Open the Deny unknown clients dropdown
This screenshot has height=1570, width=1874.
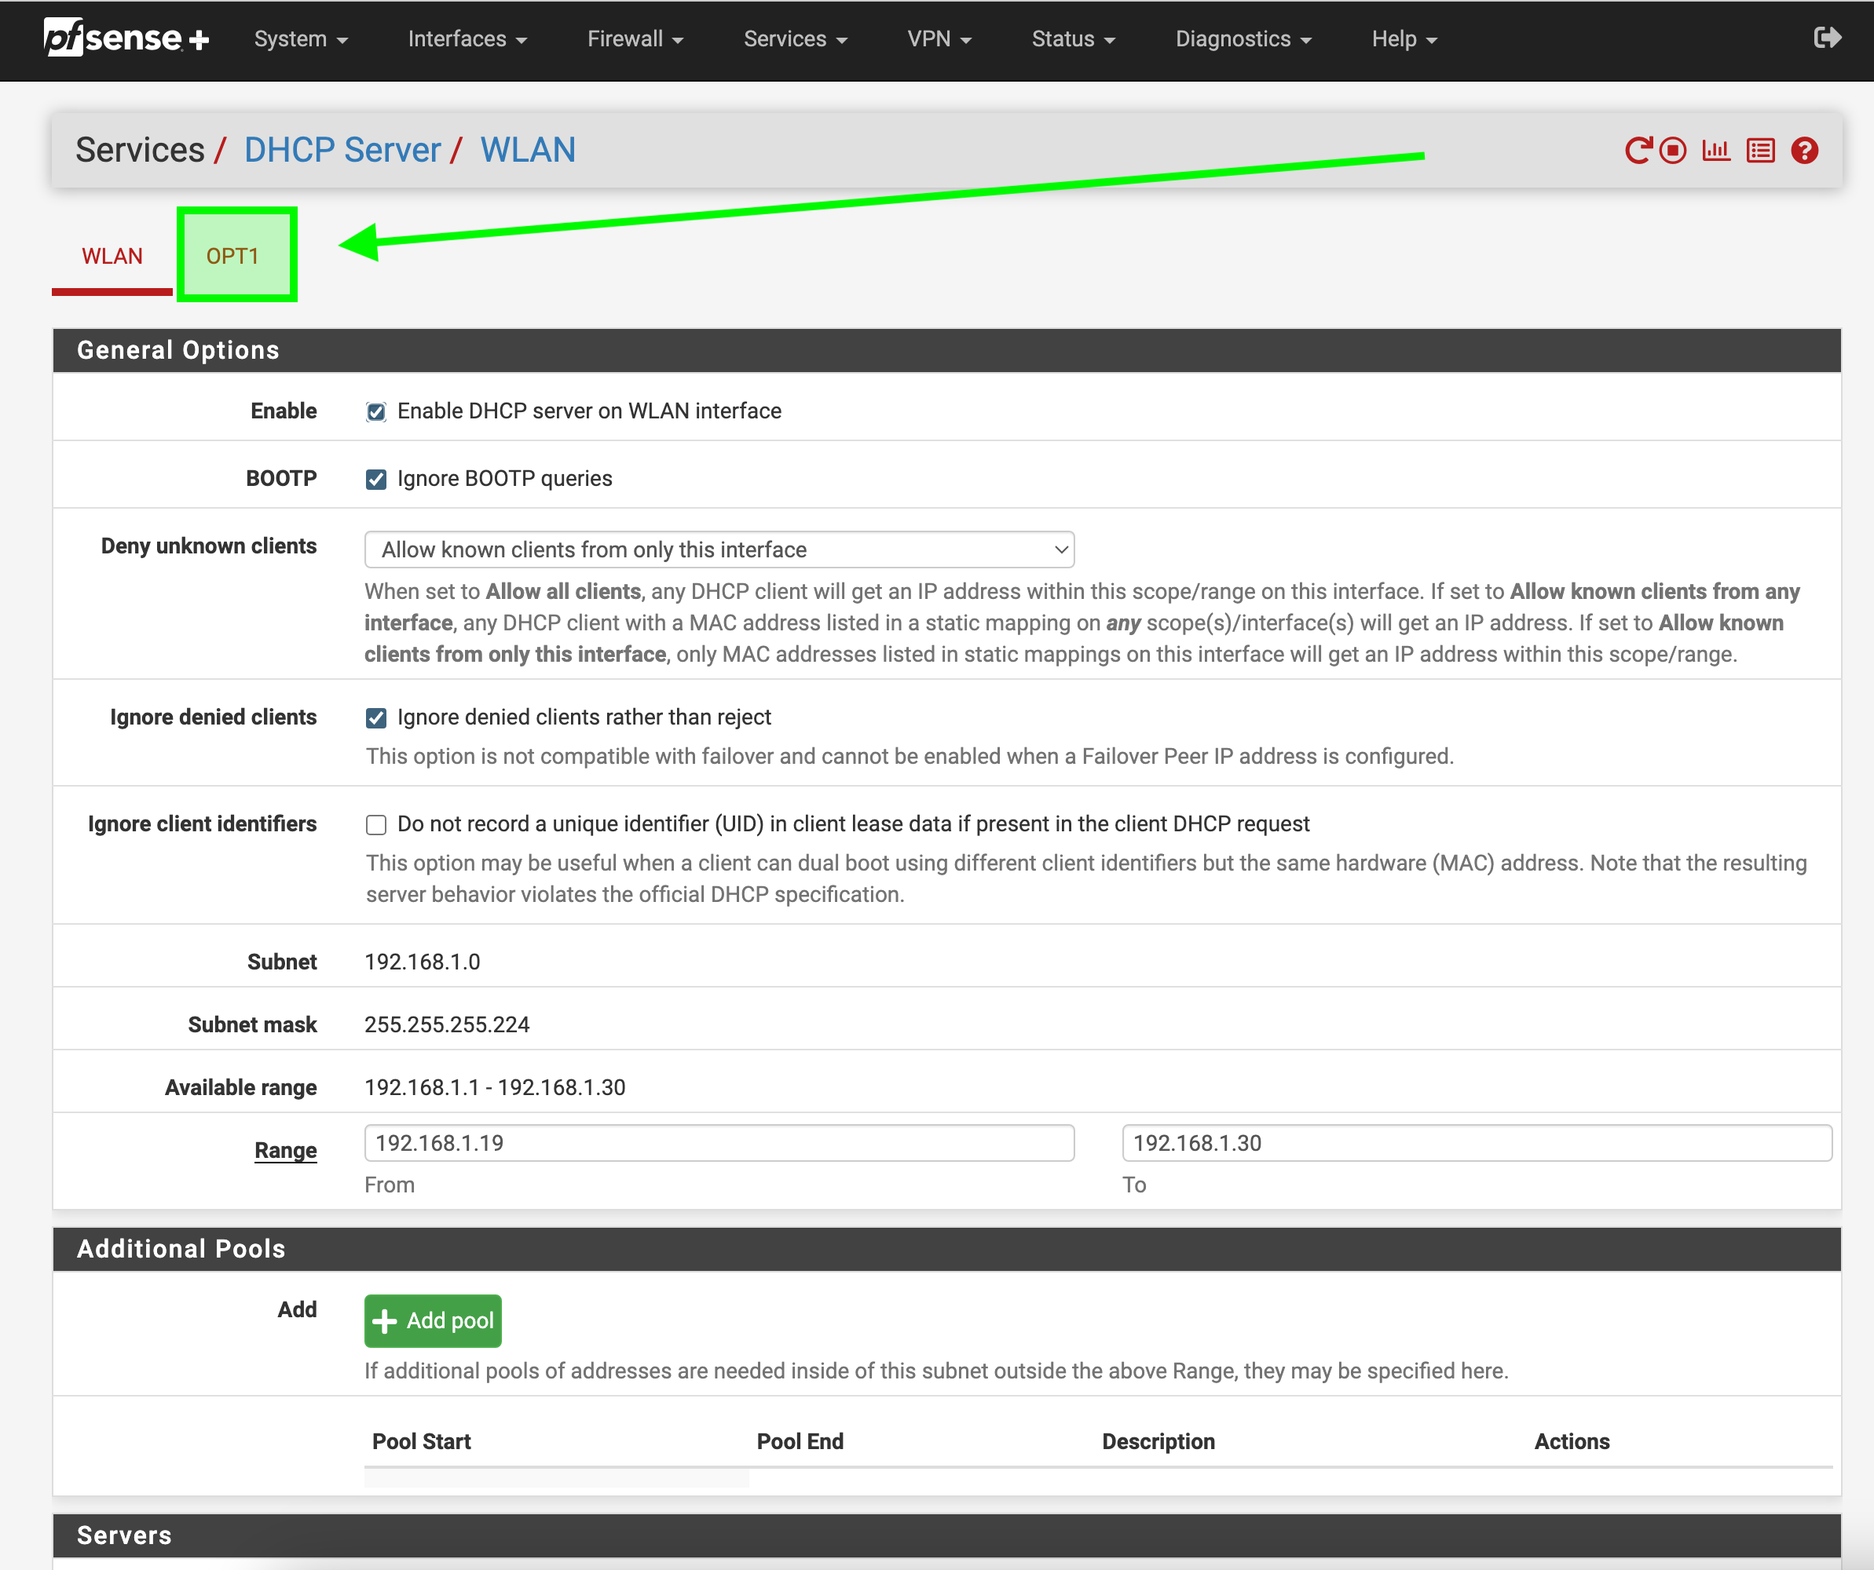click(719, 549)
